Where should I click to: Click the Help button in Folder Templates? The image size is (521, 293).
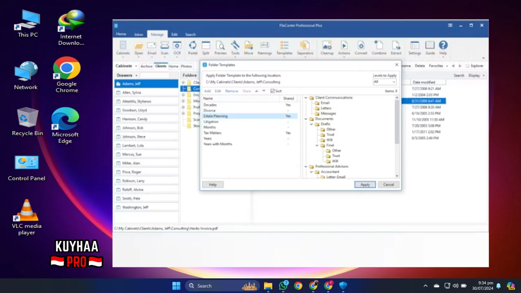coord(212,185)
